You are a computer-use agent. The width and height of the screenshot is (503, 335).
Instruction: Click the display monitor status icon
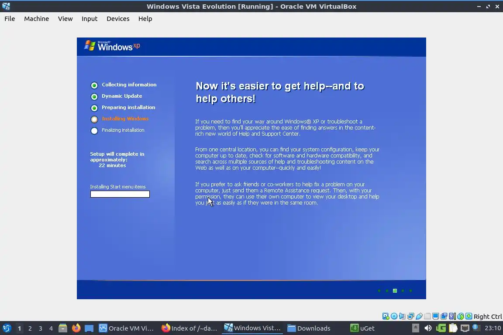(436, 316)
